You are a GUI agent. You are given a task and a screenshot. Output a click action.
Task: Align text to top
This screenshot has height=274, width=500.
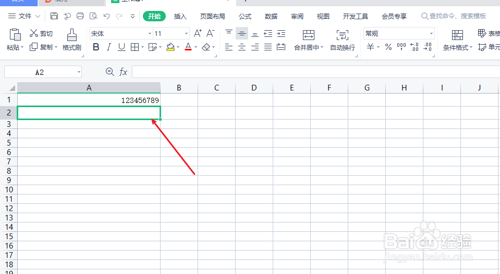[x=229, y=33]
